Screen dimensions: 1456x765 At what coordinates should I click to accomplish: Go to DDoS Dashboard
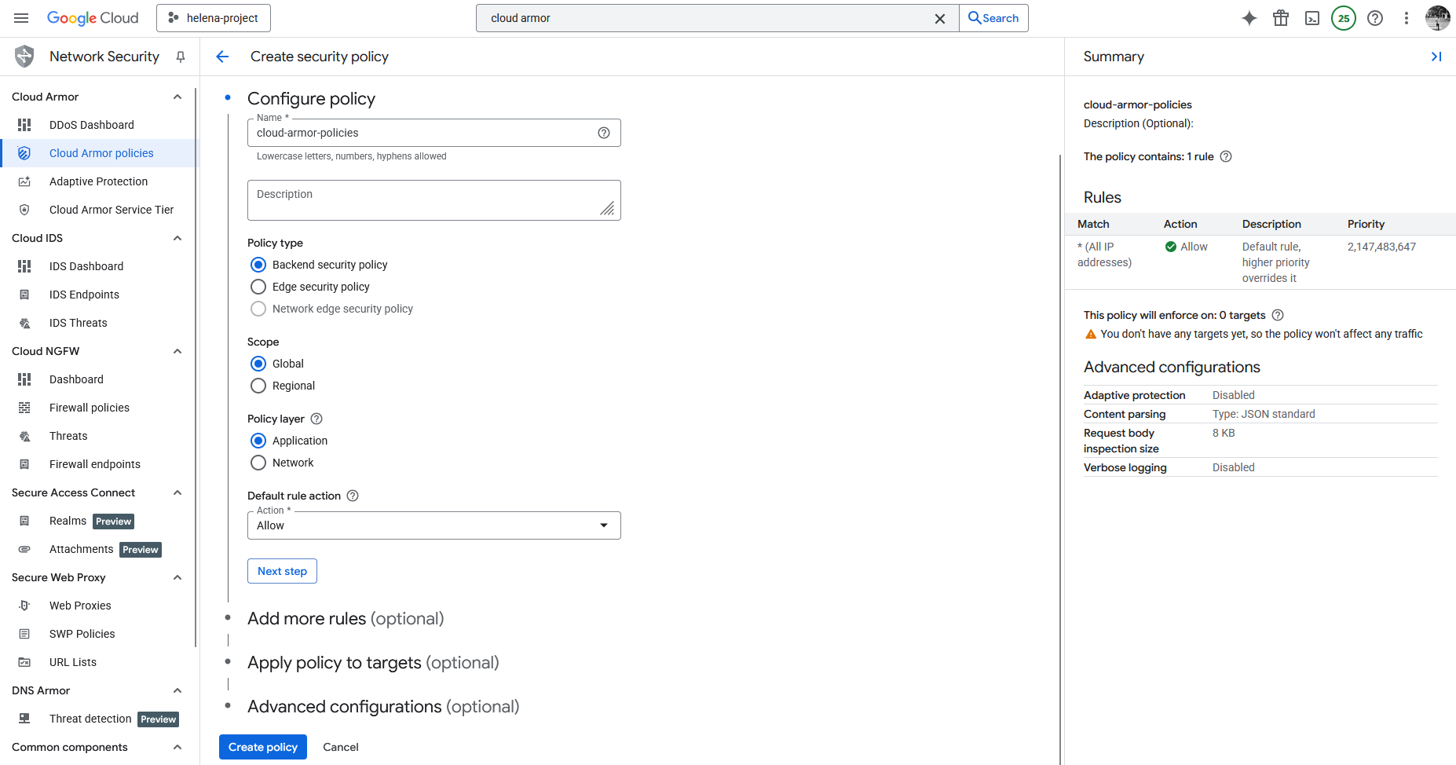tap(91, 125)
